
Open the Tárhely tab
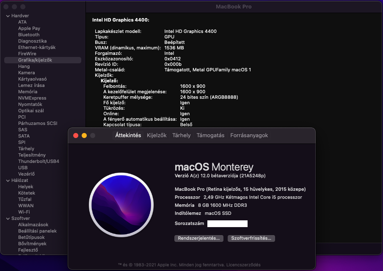point(181,135)
